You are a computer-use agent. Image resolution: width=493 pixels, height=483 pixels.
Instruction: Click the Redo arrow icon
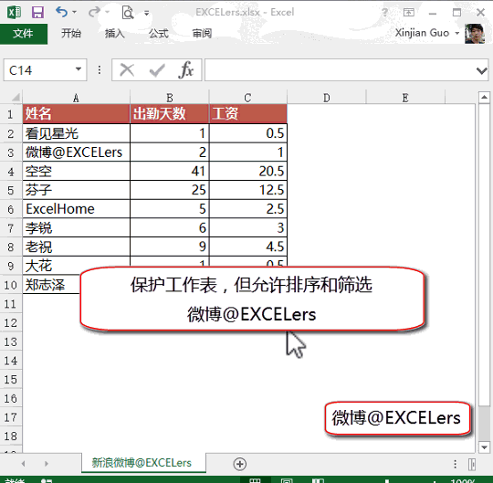94,12
